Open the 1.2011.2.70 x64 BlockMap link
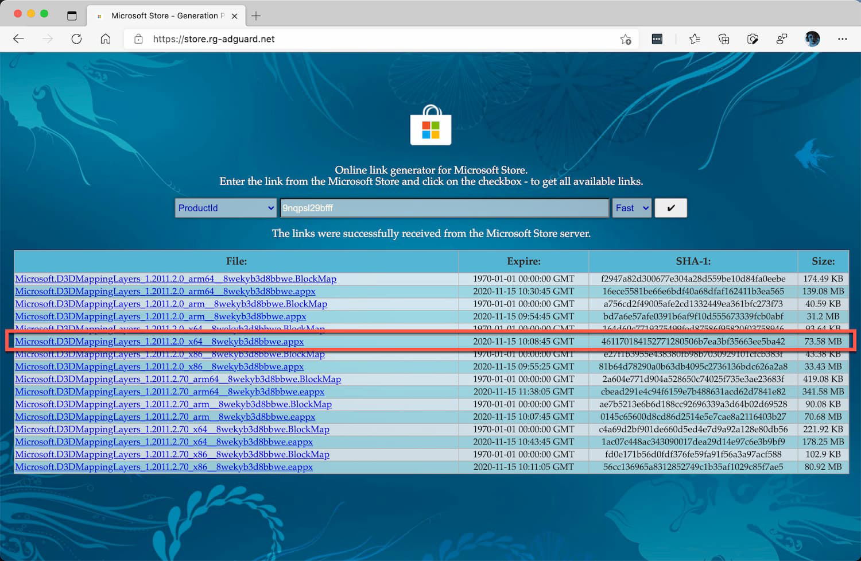 (x=172, y=430)
